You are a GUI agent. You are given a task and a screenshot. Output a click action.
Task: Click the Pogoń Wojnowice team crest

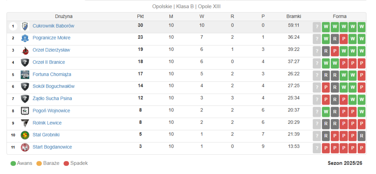[x=25, y=111]
